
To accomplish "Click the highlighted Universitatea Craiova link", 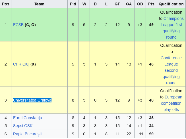I will pos(32,100).
